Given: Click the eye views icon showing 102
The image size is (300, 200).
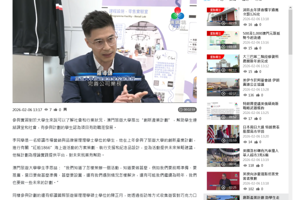Looking at the screenshot, I should point(245,189).
